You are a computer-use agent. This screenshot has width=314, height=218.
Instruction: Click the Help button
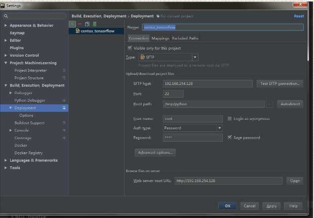[x=293, y=206]
